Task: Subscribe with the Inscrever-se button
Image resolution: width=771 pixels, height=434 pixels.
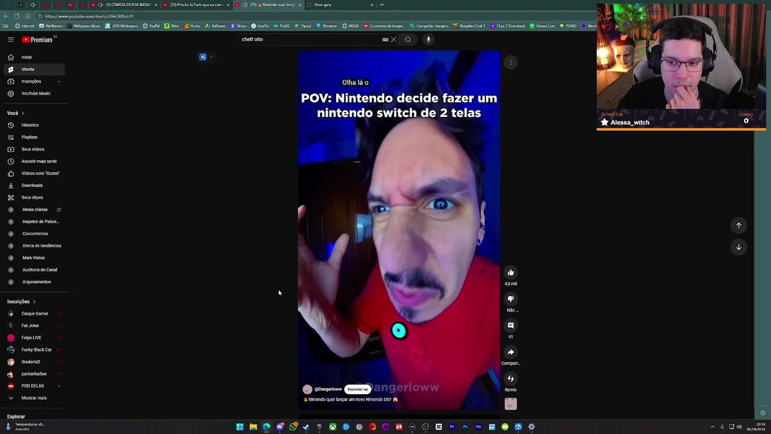Action: tap(358, 389)
